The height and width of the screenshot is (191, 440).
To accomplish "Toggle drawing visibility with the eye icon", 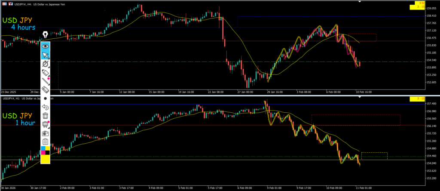I will [45, 45].
